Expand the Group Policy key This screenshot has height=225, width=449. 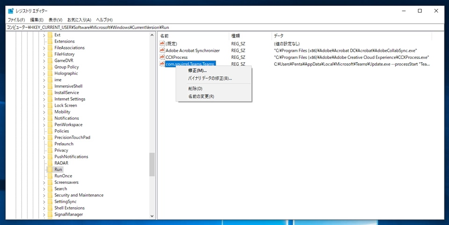click(44, 67)
